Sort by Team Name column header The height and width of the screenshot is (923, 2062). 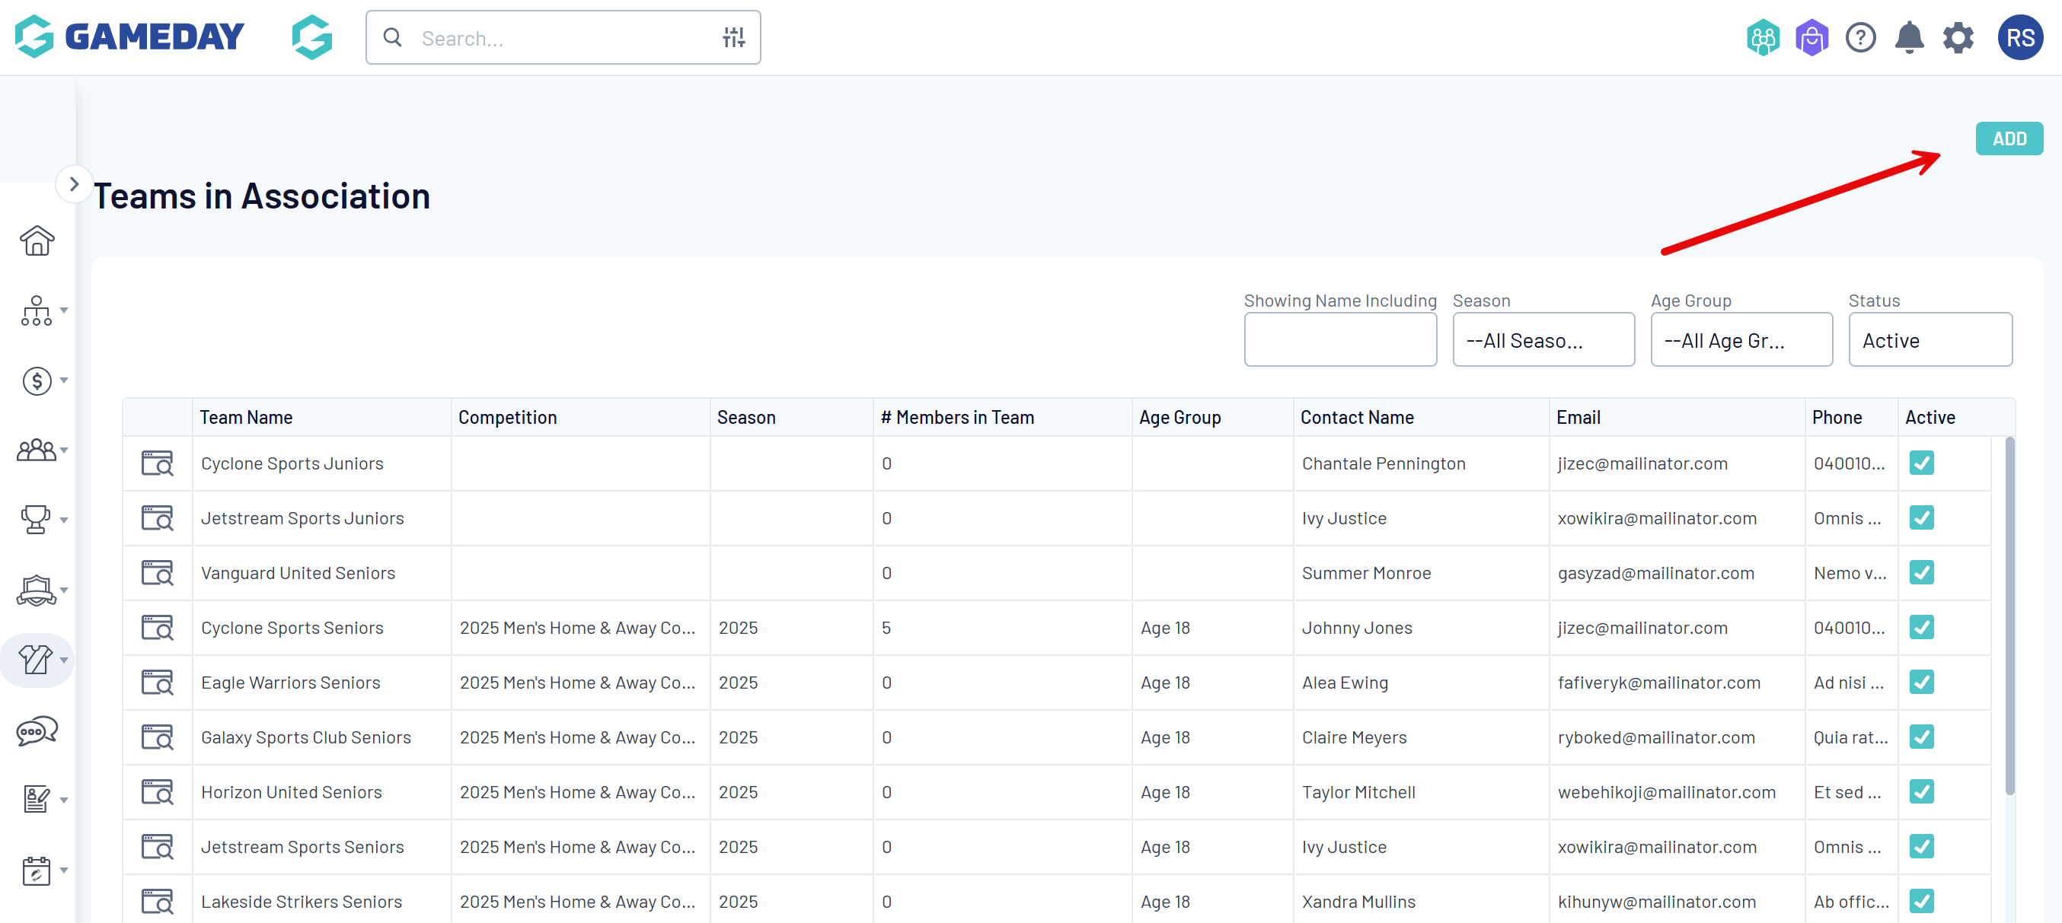click(x=246, y=418)
